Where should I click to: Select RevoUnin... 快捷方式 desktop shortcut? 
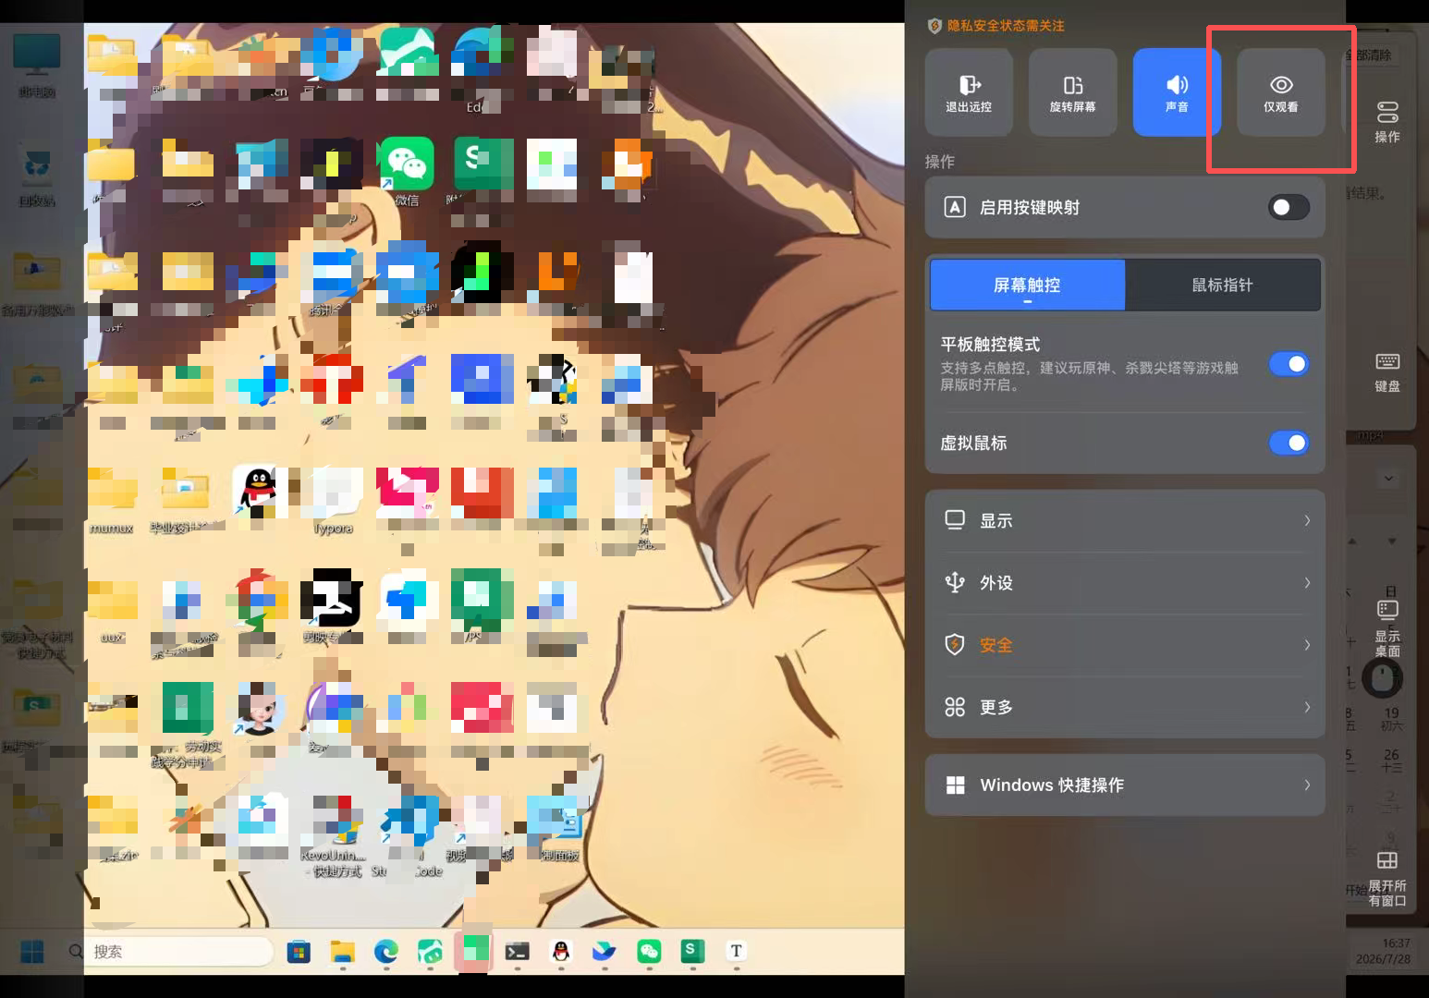(333, 836)
